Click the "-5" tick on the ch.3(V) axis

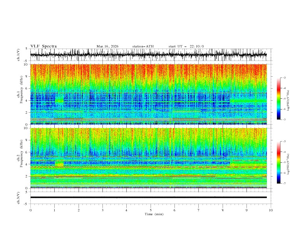tap(26, 204)
